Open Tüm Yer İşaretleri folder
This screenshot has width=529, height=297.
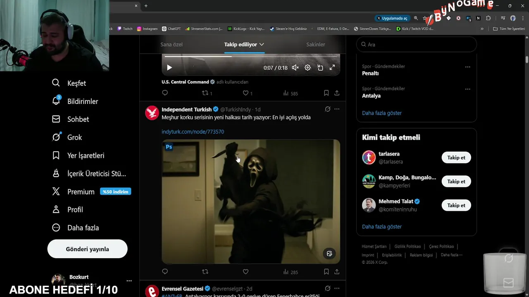[x=509, y=29]
